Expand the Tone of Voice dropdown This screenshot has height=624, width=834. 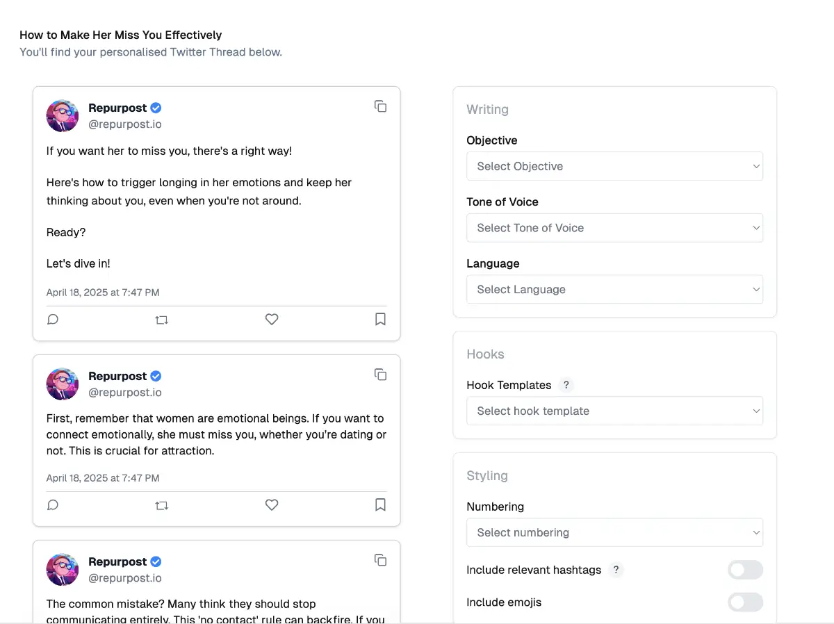point(614,228)
